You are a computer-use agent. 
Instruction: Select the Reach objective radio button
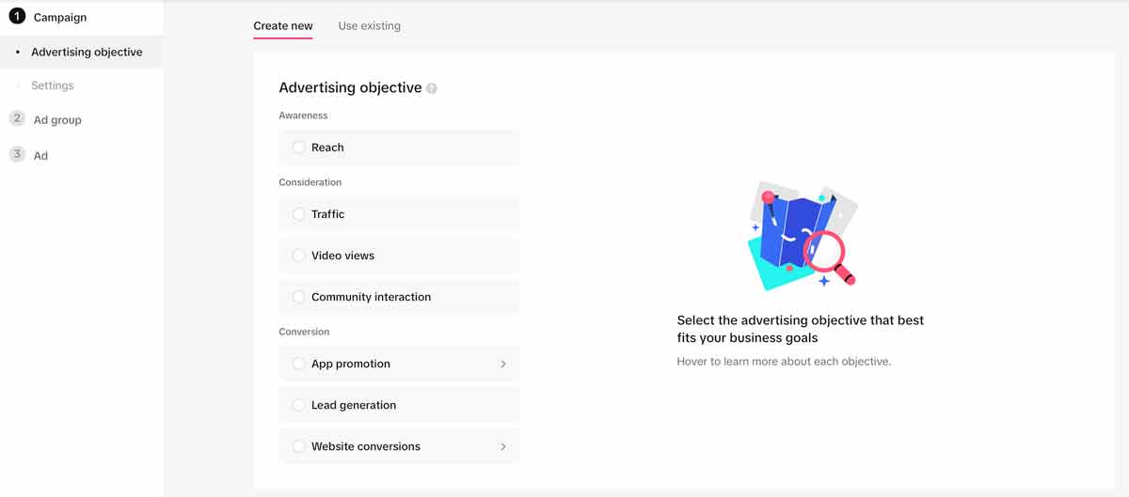(x=298, y=148)
